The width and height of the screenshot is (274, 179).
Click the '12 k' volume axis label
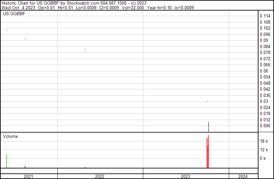[264, 150]
